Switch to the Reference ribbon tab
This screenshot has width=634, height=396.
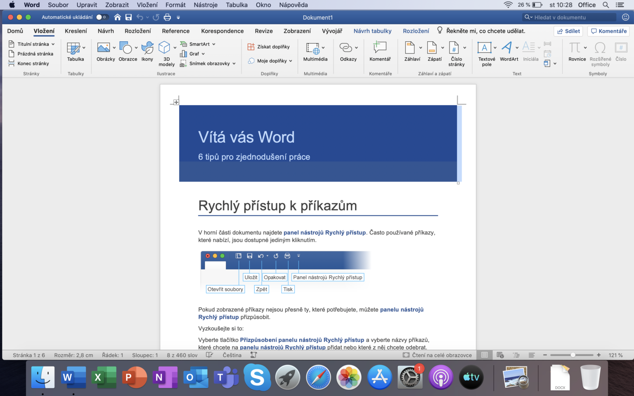[175, 31]
